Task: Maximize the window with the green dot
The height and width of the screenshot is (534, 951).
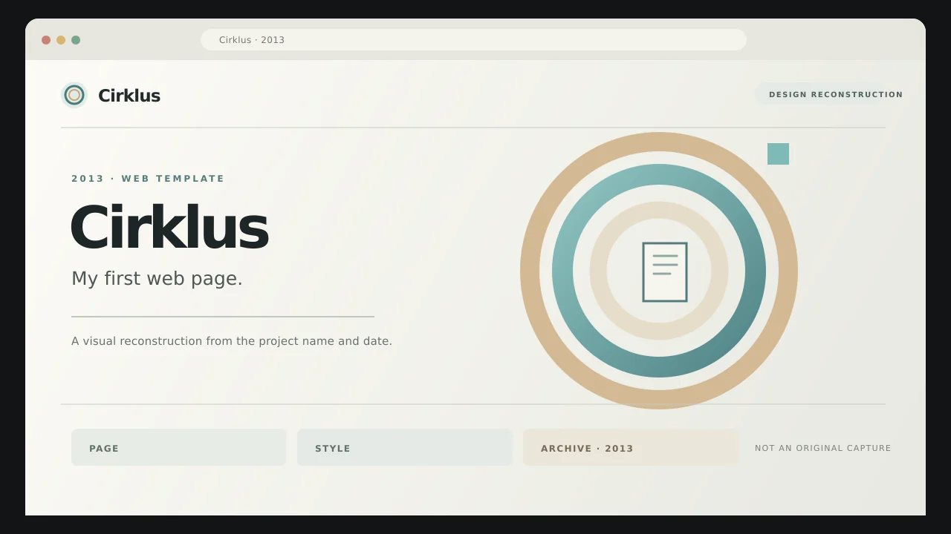Action: [76, 40]
